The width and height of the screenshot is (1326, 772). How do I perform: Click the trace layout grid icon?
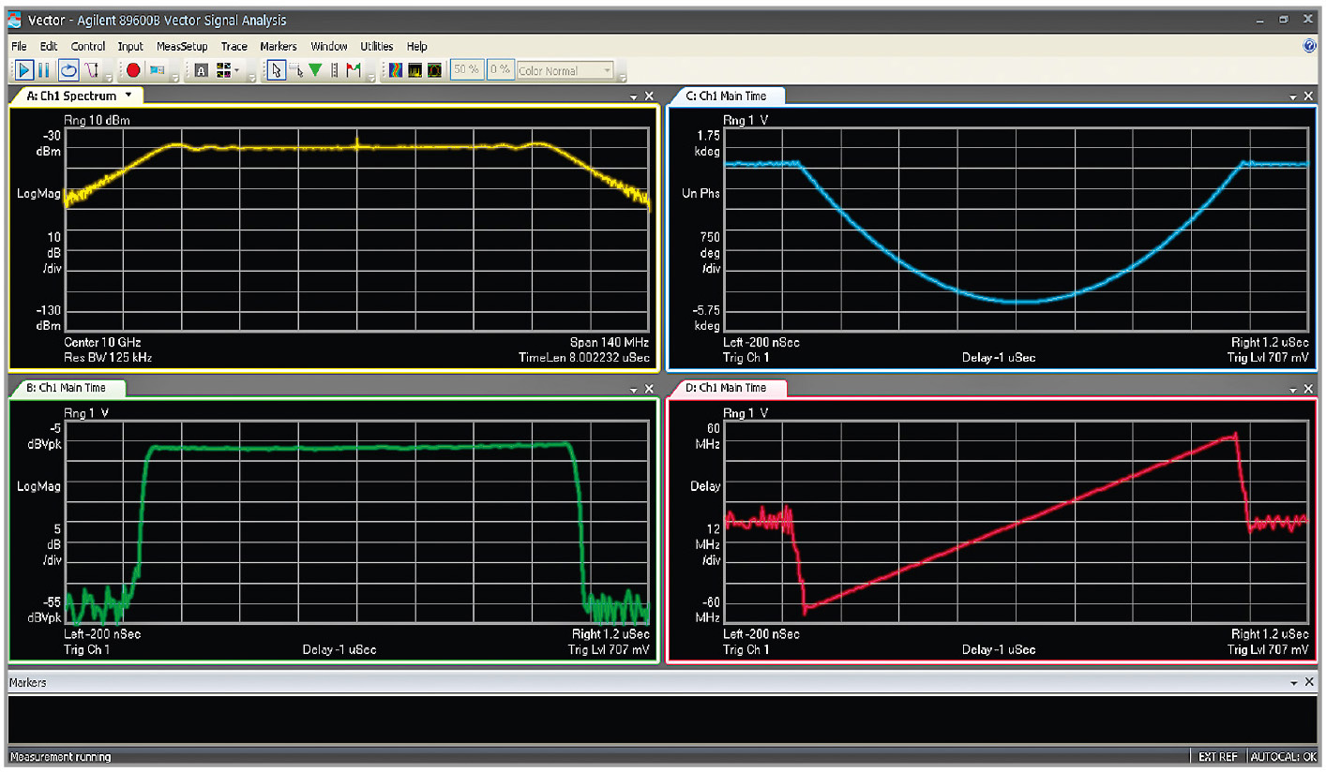(223, 70)
